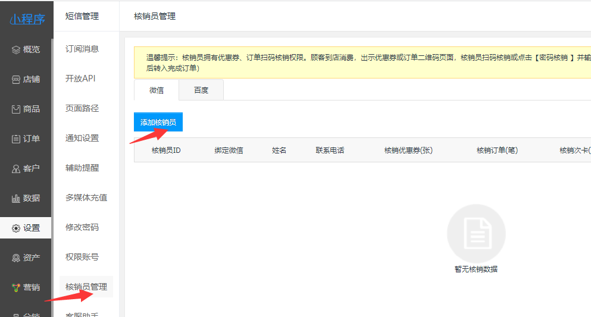Select 页面路径 submenu item
Screen dimensions: 591x317
pyautogui.click(x=82, y=108)
